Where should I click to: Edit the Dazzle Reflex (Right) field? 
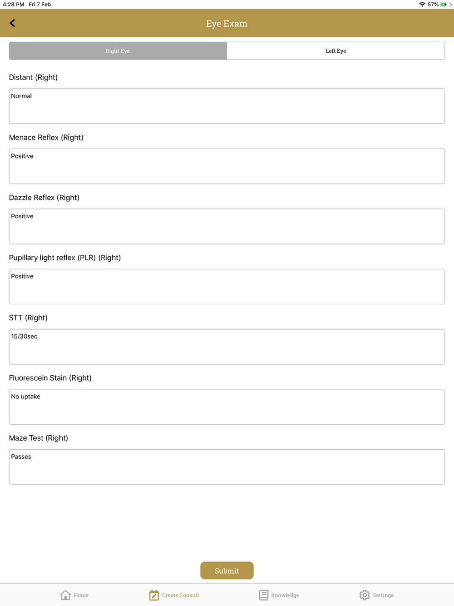227,226
